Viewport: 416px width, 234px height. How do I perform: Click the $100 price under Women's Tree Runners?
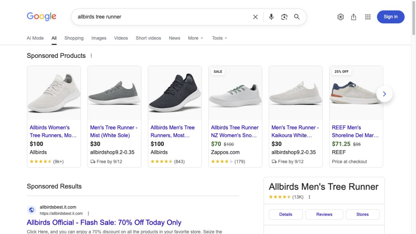point(37,144)
